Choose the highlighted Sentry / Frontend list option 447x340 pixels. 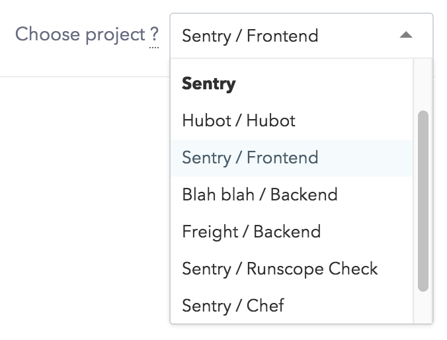click(250, 157)
